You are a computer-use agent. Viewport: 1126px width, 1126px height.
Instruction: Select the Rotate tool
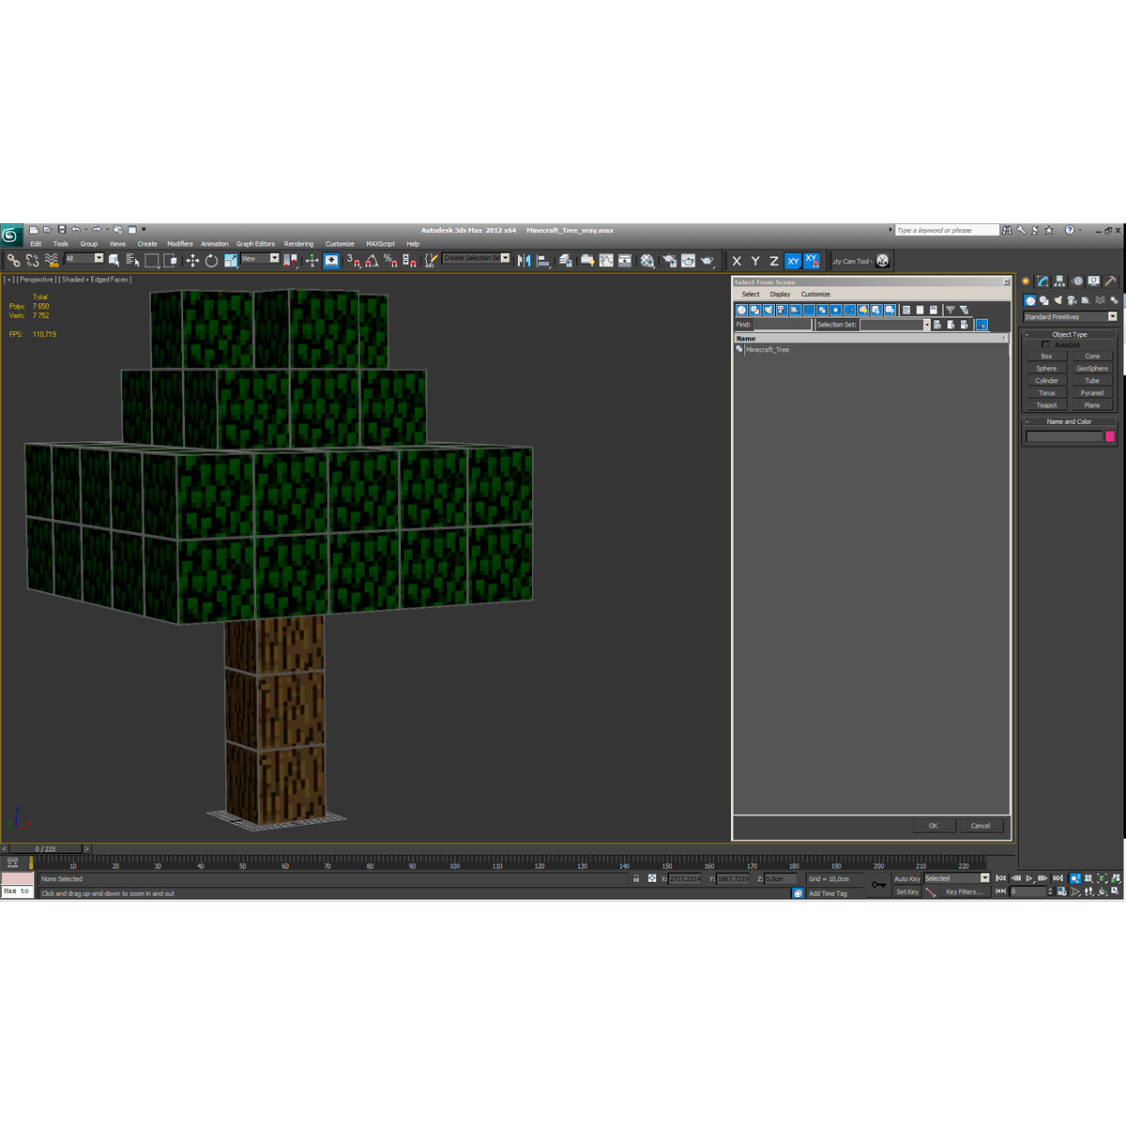[211, 261]
